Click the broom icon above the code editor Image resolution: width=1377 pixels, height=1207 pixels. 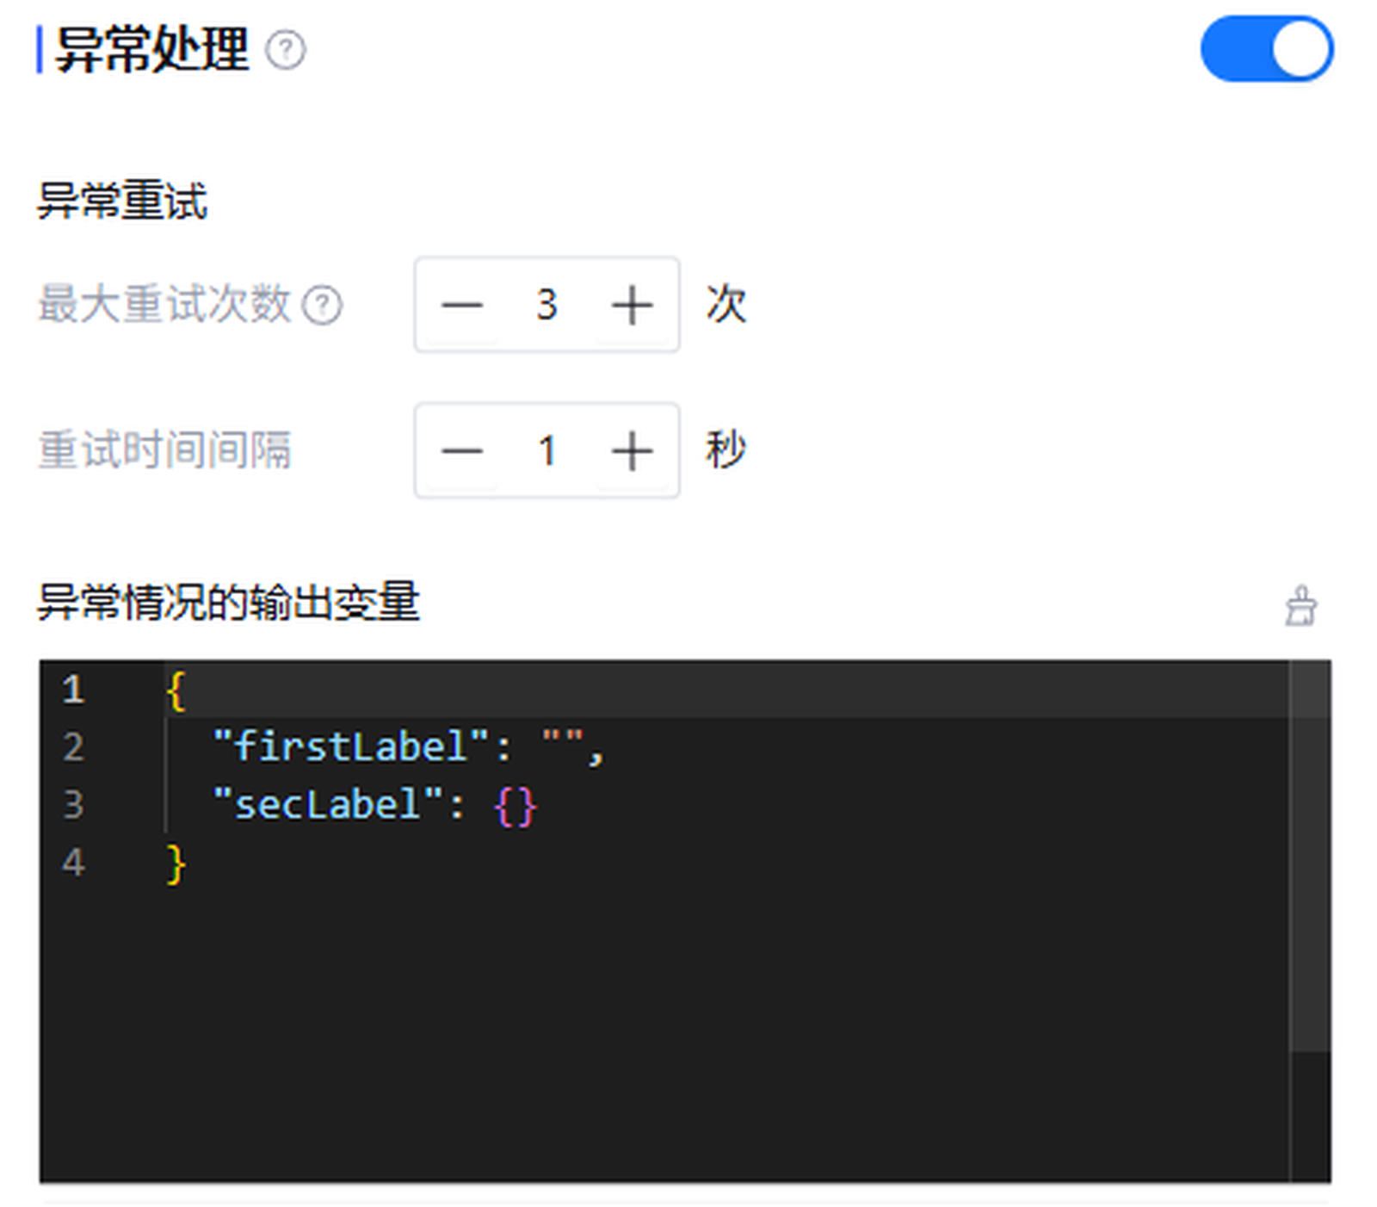click(1300, 606)
